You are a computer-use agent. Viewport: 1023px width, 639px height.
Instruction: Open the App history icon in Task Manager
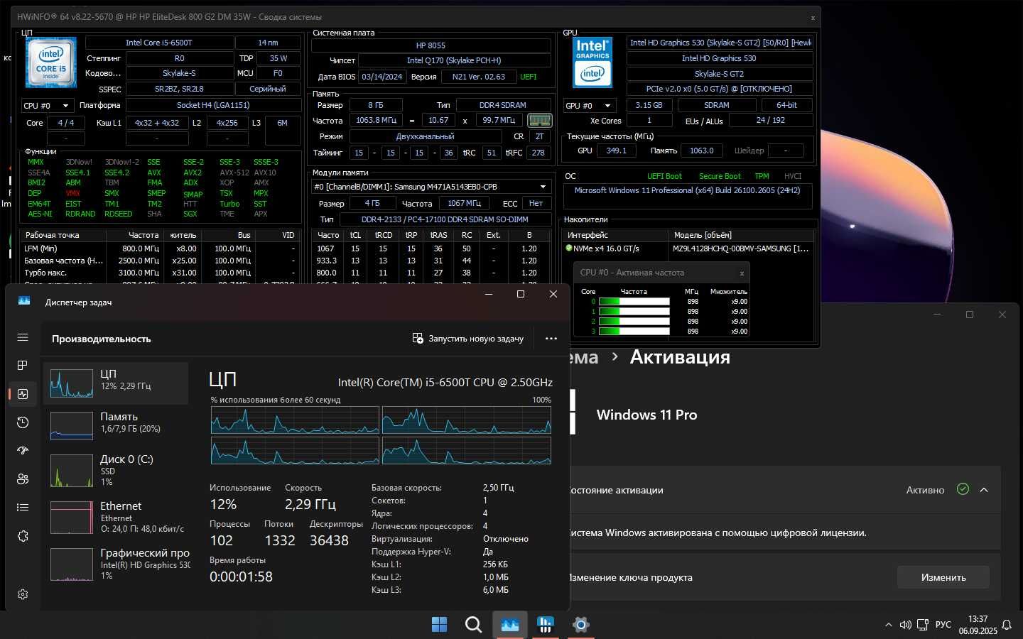point(23,422)
